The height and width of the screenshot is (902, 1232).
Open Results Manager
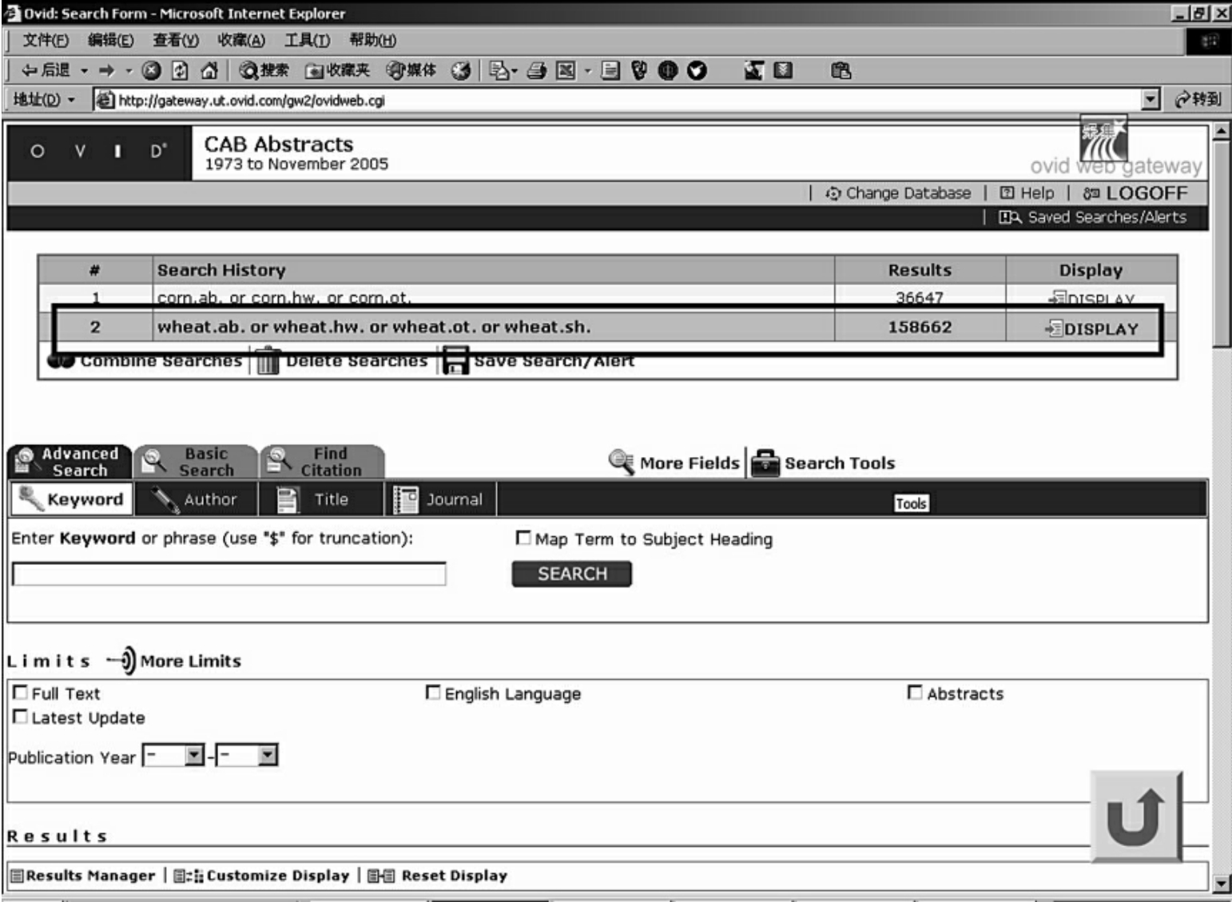pos(83,876)
